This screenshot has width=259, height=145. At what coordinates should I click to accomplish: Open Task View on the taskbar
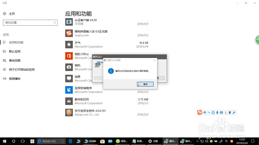(x=23, y=141)
